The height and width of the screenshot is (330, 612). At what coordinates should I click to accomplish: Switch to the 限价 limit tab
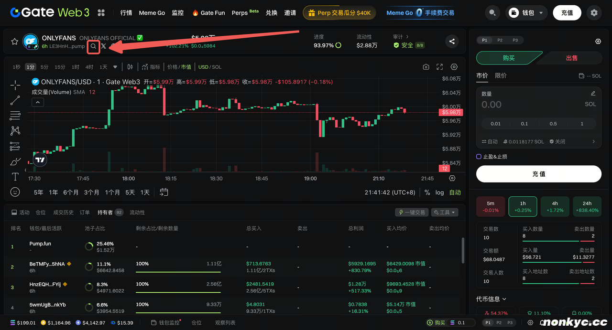tap(501, 75)
